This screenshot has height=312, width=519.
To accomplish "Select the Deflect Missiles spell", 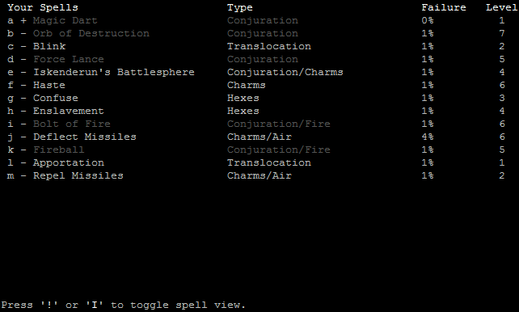I will (x=85, y=137).
